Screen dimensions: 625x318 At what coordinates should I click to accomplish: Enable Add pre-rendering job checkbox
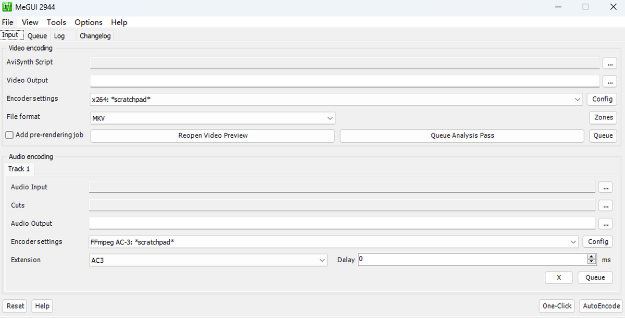(x=9, y=135)
